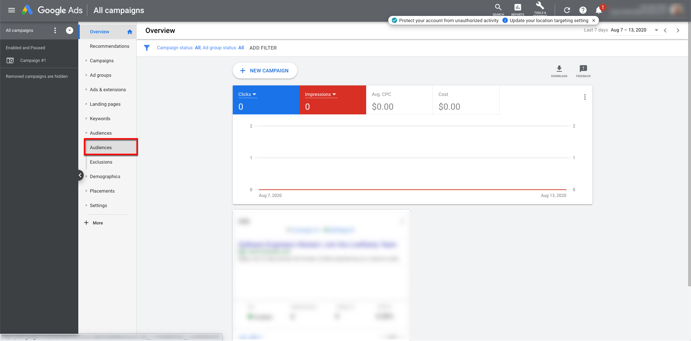The image size is (691, 341).
Task: Create a new campaign
Action: 265,71
